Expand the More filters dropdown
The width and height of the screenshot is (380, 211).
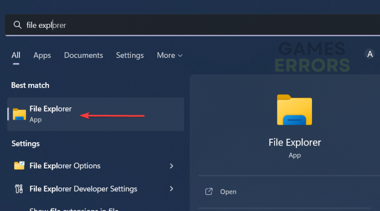point(170,55)
